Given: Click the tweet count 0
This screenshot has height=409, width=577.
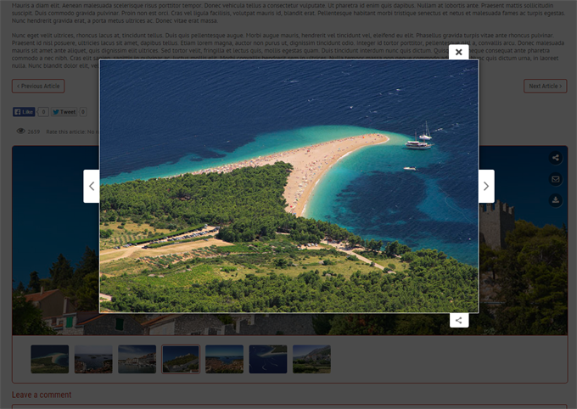Looking at the screenshot, I should 83,112.
